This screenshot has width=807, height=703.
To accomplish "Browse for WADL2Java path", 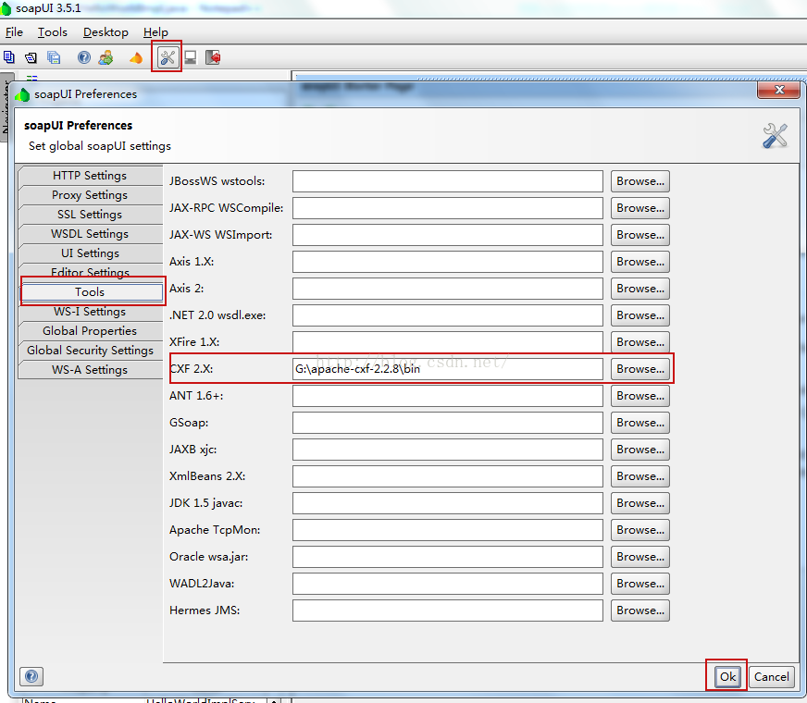I will (x=640, y=584).
